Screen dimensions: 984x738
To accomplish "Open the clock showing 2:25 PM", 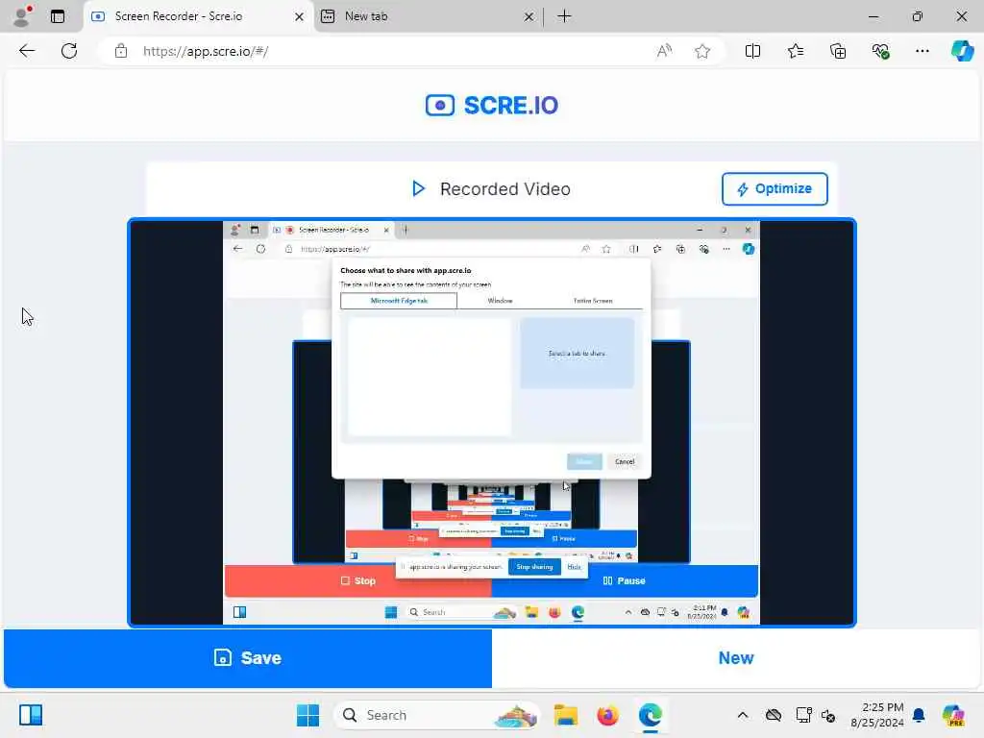I will coord(876,715).
